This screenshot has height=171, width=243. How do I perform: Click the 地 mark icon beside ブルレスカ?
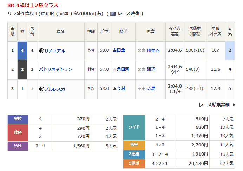click(x=41, y=89)
